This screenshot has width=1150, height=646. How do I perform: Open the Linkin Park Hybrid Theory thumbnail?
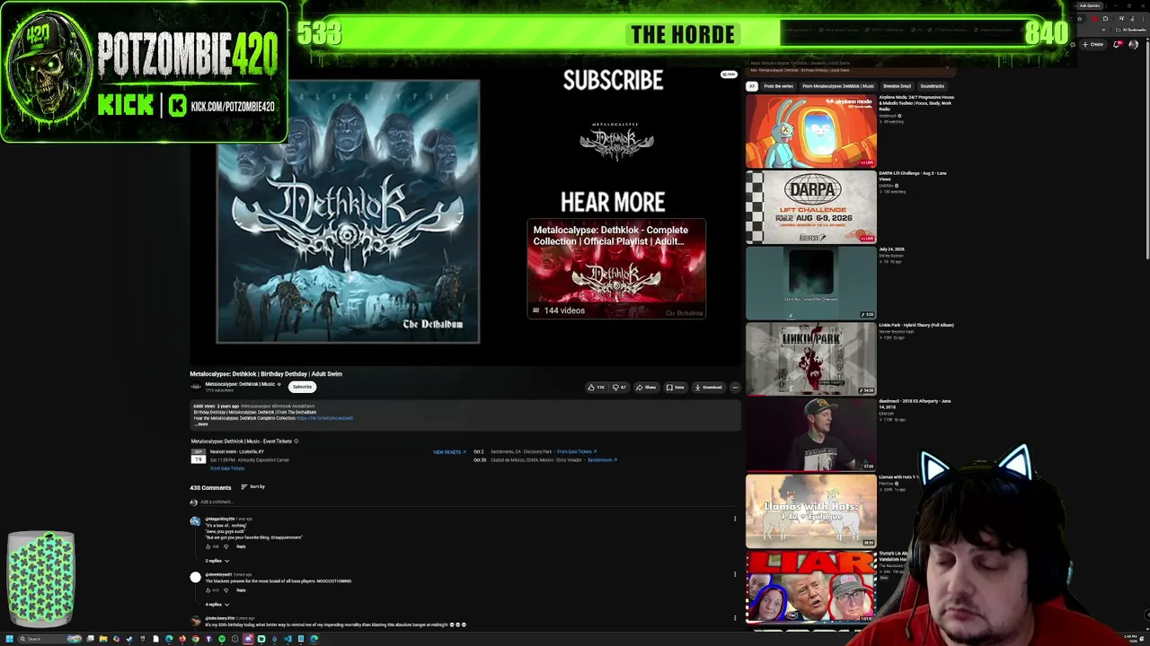(x=810, y=359)
